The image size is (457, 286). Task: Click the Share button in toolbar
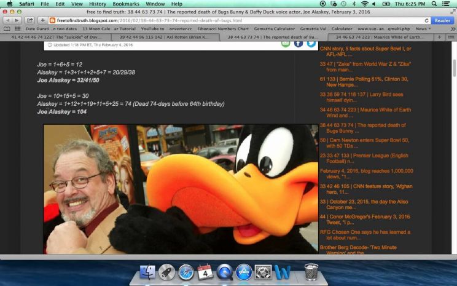click(x=29, y=20)
